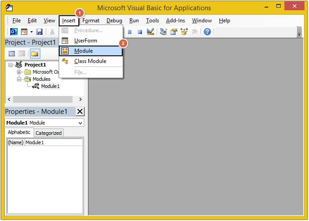The width and height of the screenshot is (309, 221).
Task: Open the File menu
Action: tap(17, 21)
